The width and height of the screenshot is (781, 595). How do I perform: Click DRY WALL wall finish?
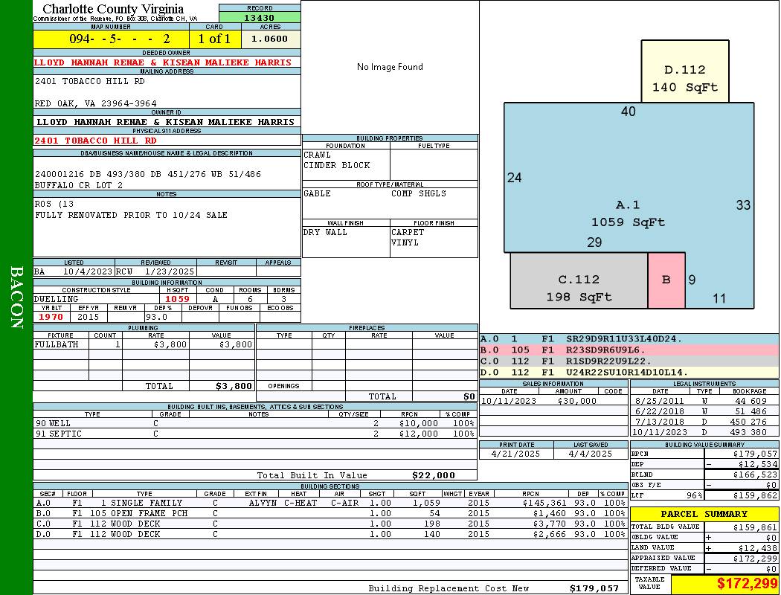(325, 233)
